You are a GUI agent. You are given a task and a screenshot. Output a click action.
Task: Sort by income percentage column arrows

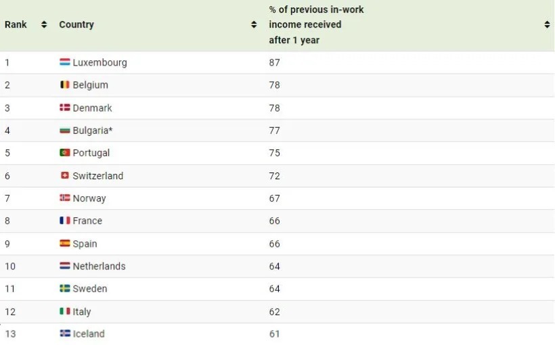547,24
